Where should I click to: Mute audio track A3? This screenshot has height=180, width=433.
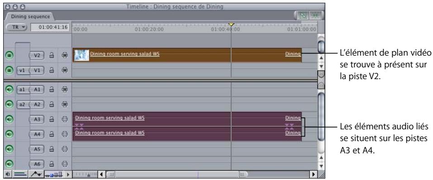coord(9,119)
